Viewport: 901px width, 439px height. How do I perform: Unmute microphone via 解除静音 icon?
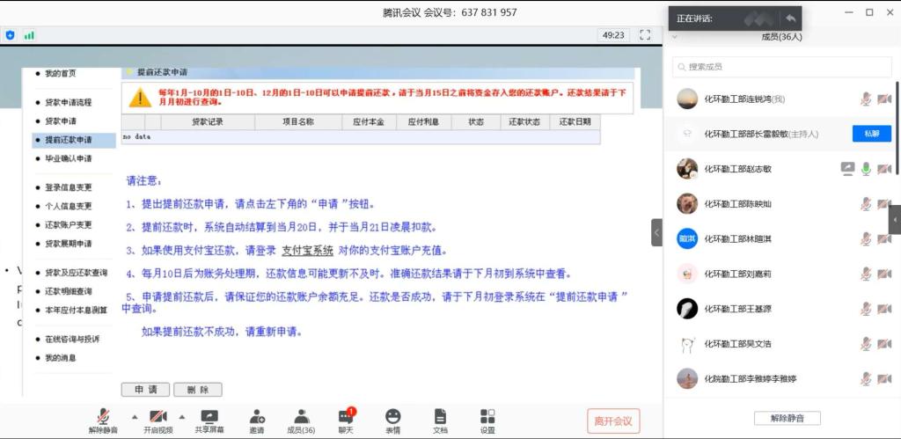103,416
